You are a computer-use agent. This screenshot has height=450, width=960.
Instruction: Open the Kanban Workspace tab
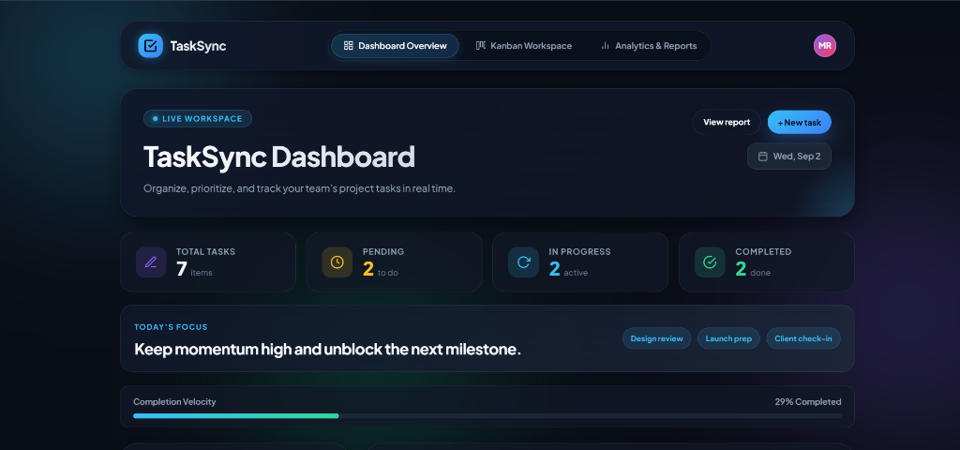click(524, 46)
